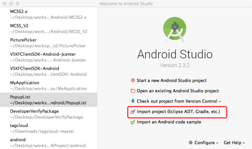Click the folder icon for opening existing project
The height and width of the screenshot is (149, 252).
[x=133, y=91]
